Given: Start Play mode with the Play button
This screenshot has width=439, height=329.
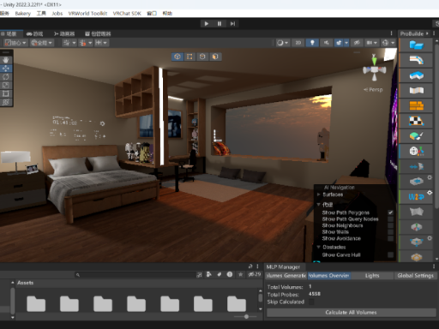Looking at the screenshot, I should [x=207, y=24].
